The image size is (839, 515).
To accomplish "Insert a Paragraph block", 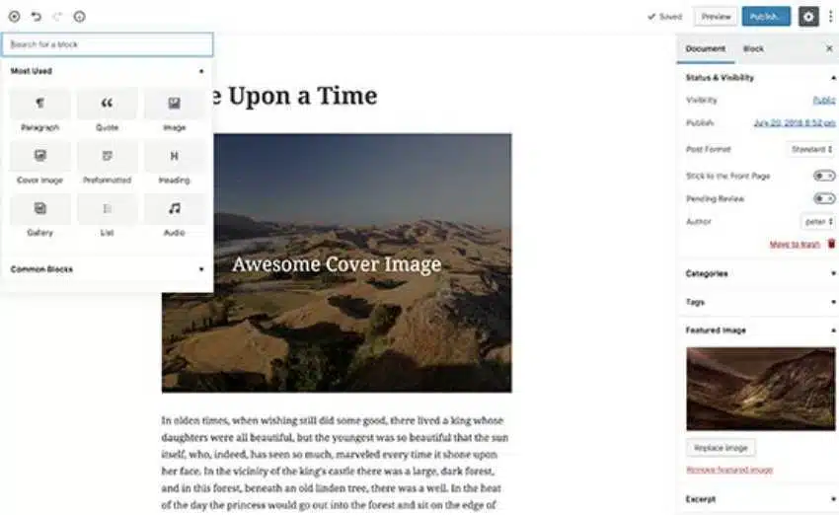I will click(x=40, y=111).
